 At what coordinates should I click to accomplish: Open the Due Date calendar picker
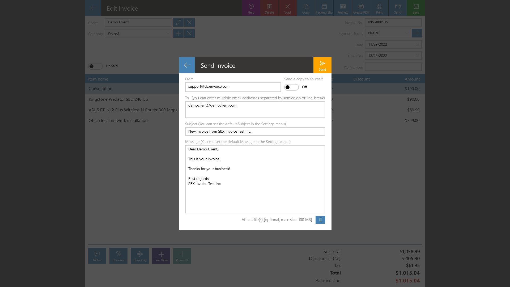coord(417,55)
